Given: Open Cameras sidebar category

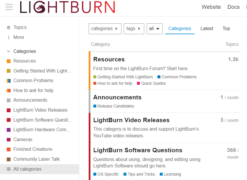Looking at the screenshot, I should pos(23,140).
